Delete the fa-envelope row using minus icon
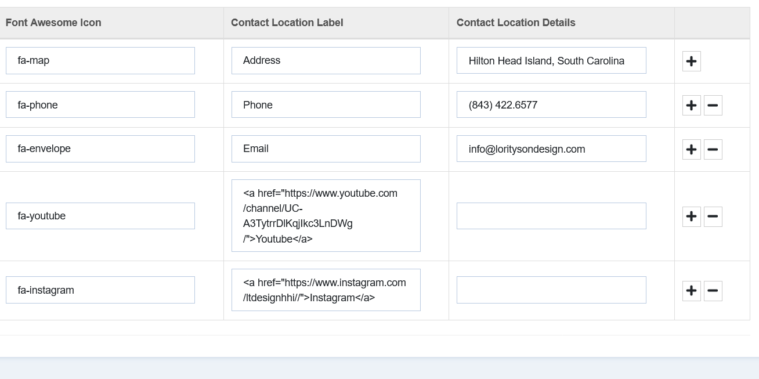759x379 pixels. coord(713,149)
